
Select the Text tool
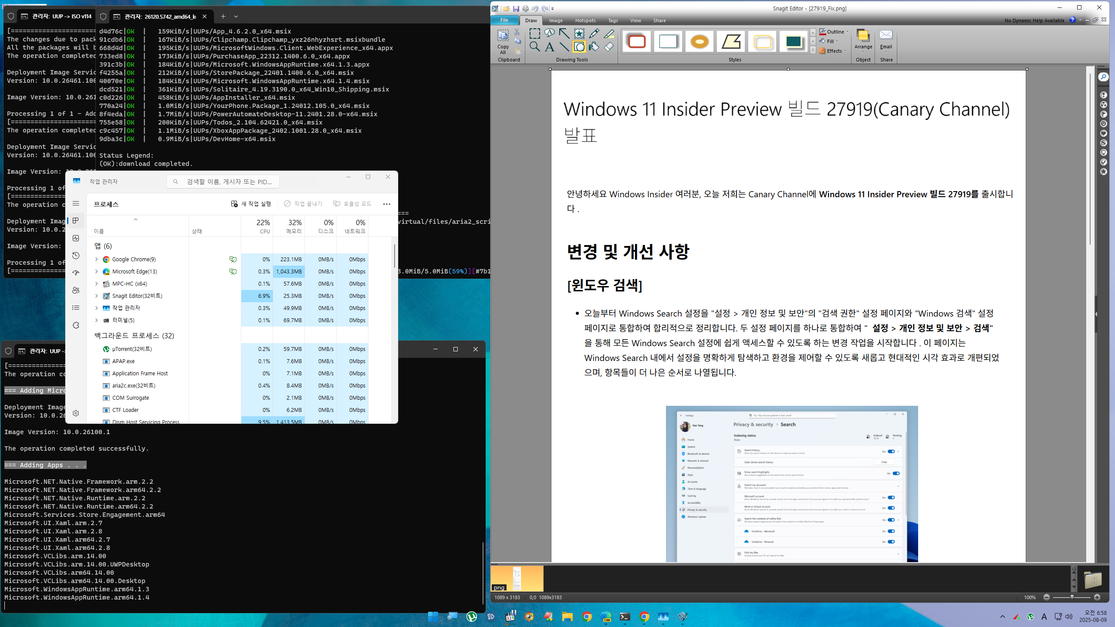coord(549,47)
